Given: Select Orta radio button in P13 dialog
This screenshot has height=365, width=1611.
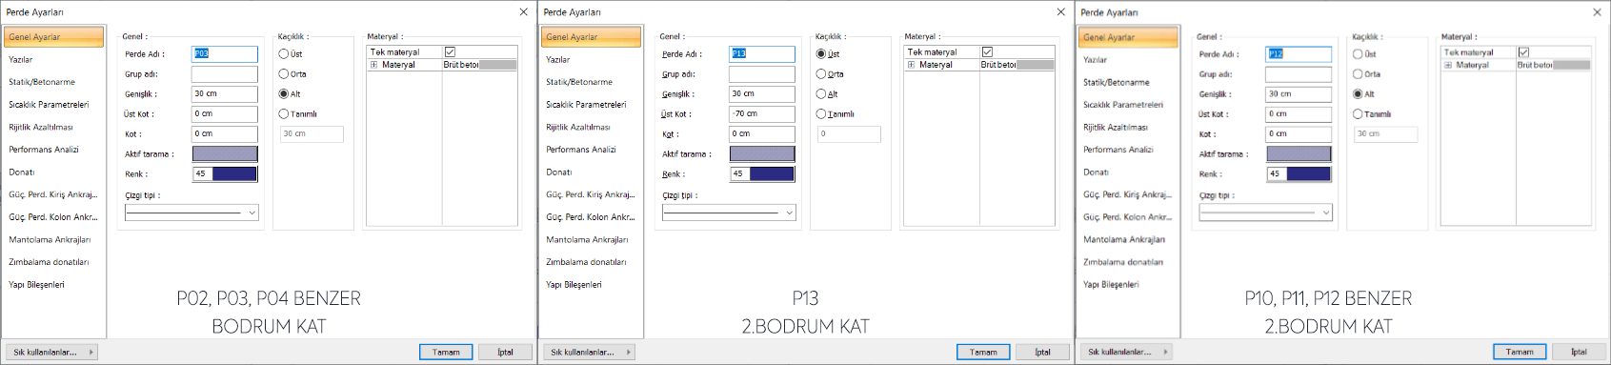Looking at the screenshot, I should 821,74.
